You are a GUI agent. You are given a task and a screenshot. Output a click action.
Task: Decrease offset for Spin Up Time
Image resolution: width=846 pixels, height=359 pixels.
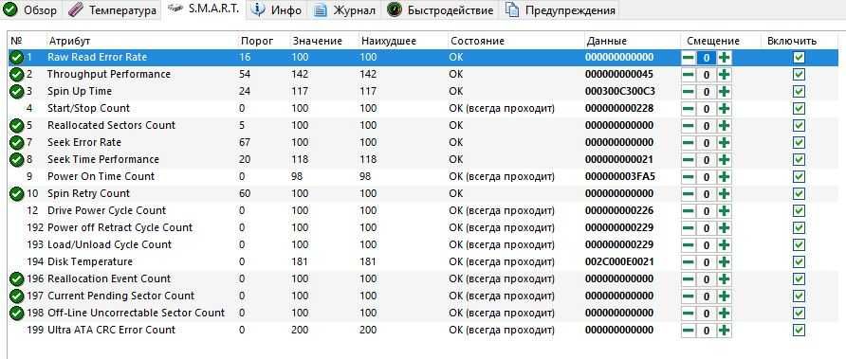(x=689, y=92)
